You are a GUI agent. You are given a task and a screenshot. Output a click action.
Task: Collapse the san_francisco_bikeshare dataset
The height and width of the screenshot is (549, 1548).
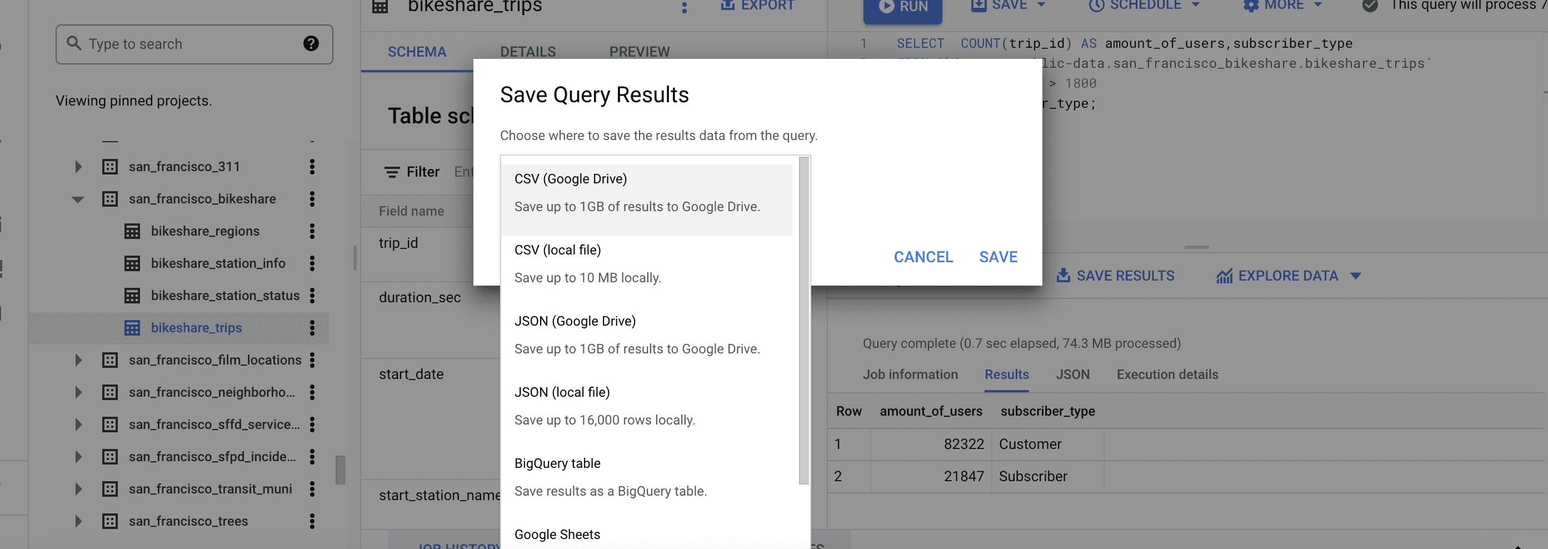(x=78, y=199)
